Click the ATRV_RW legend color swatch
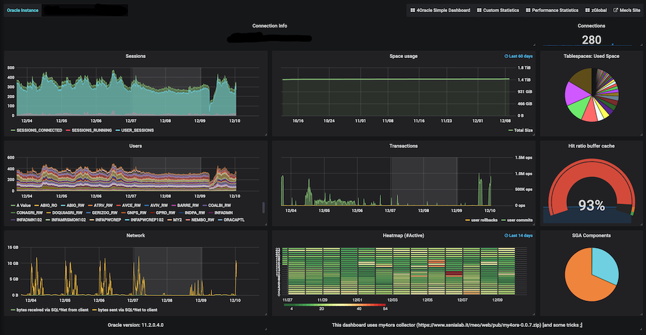646x335 pixels. click(90, 205)
